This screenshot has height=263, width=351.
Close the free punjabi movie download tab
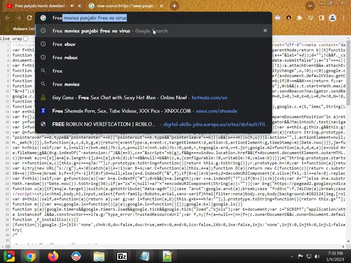[x=80, y=6]
